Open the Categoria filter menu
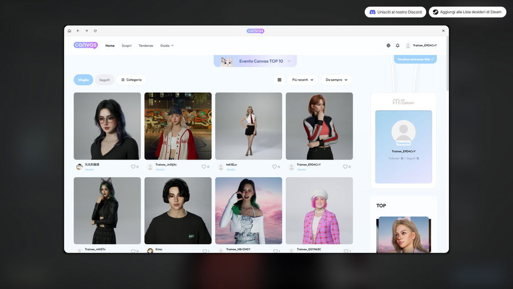Screen dimensions: 513x289 (x=131, y=80)
